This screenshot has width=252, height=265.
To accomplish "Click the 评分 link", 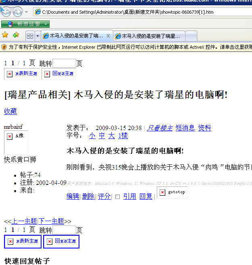I will tap(104, 197).
